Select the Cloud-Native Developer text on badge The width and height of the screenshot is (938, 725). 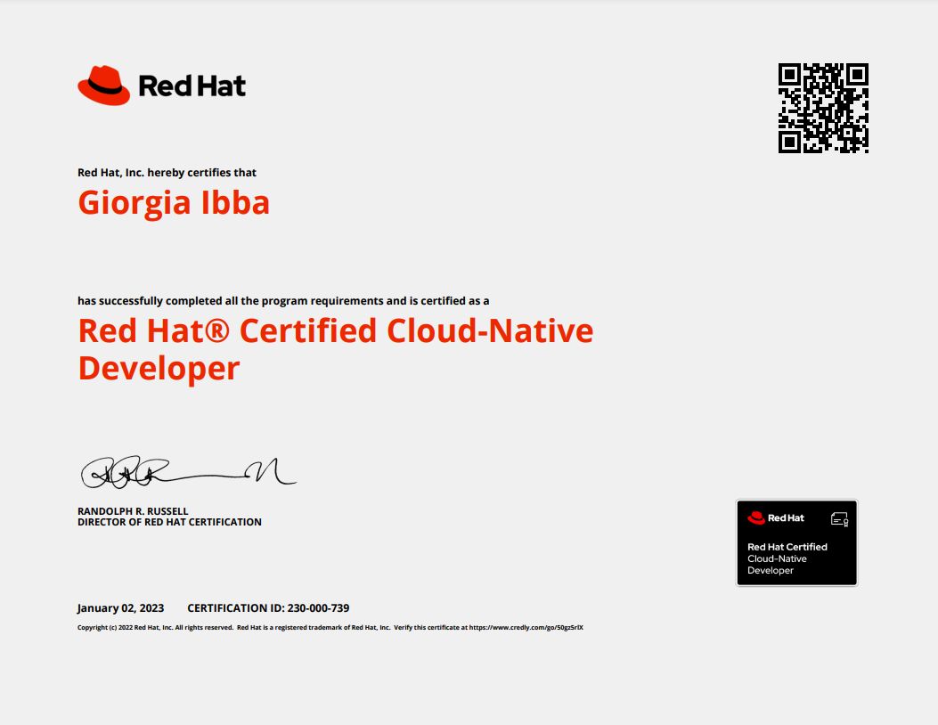[779, 564]
